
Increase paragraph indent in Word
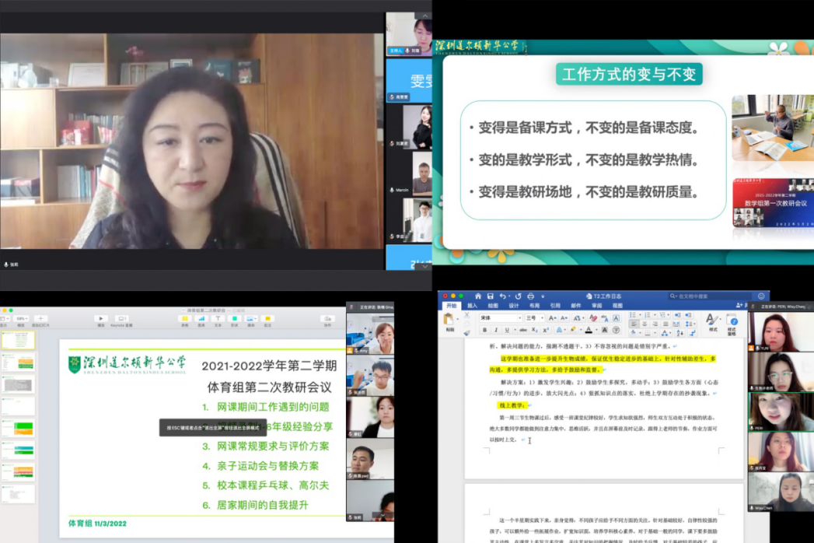pyautogui.click(x=688, y=315)
